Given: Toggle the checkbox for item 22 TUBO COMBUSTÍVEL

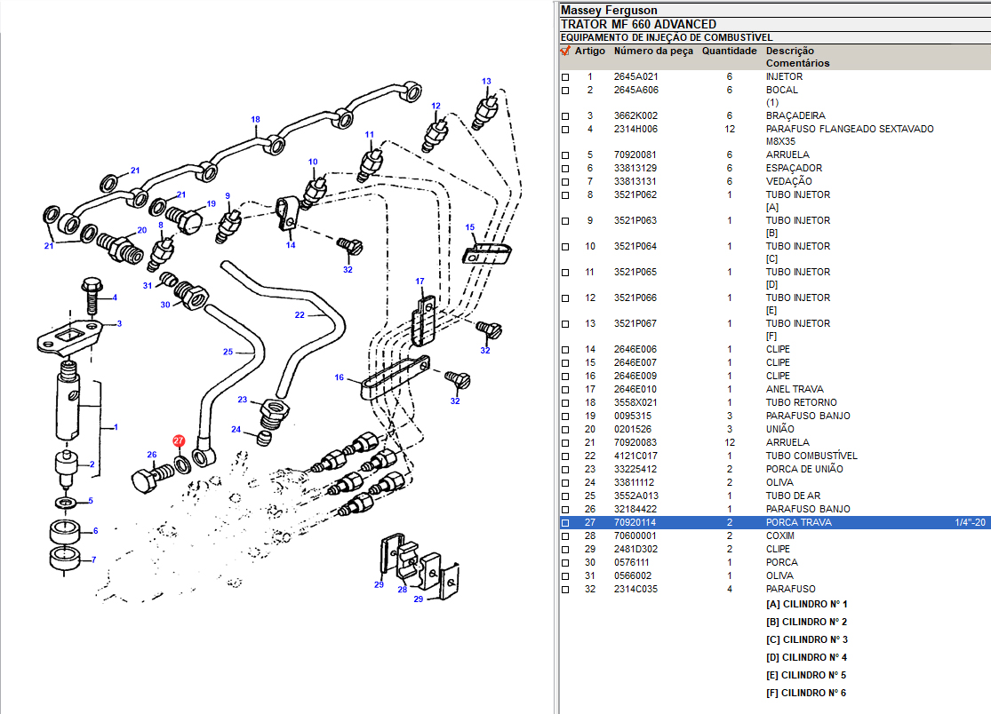Looking at the screenshot, I should [x=565, y=456].
